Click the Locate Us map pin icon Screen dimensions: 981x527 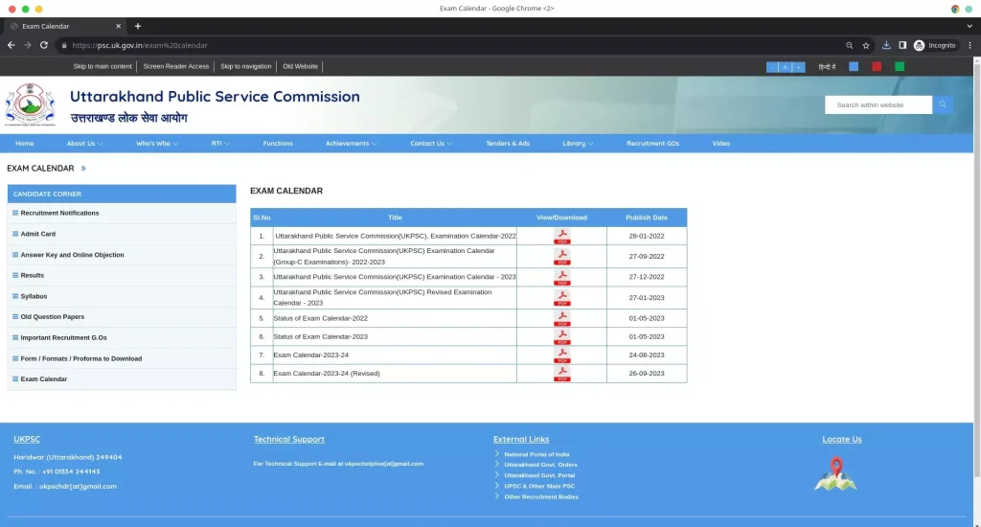(835, 473)
